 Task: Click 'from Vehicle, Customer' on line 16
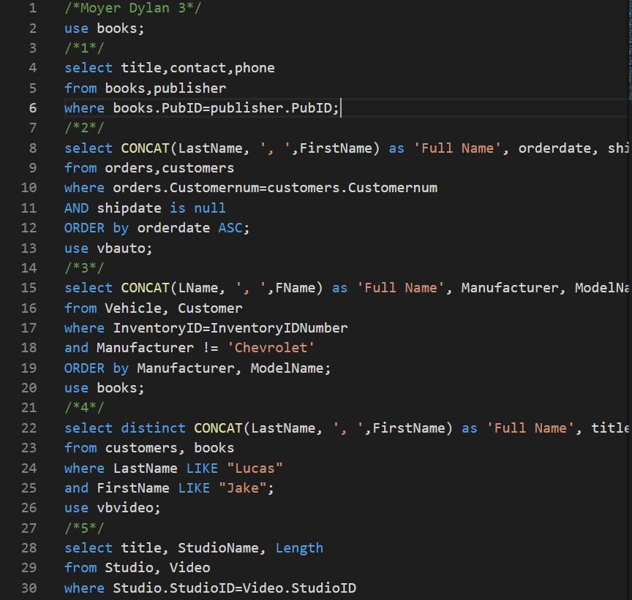[x=153, y=308]
